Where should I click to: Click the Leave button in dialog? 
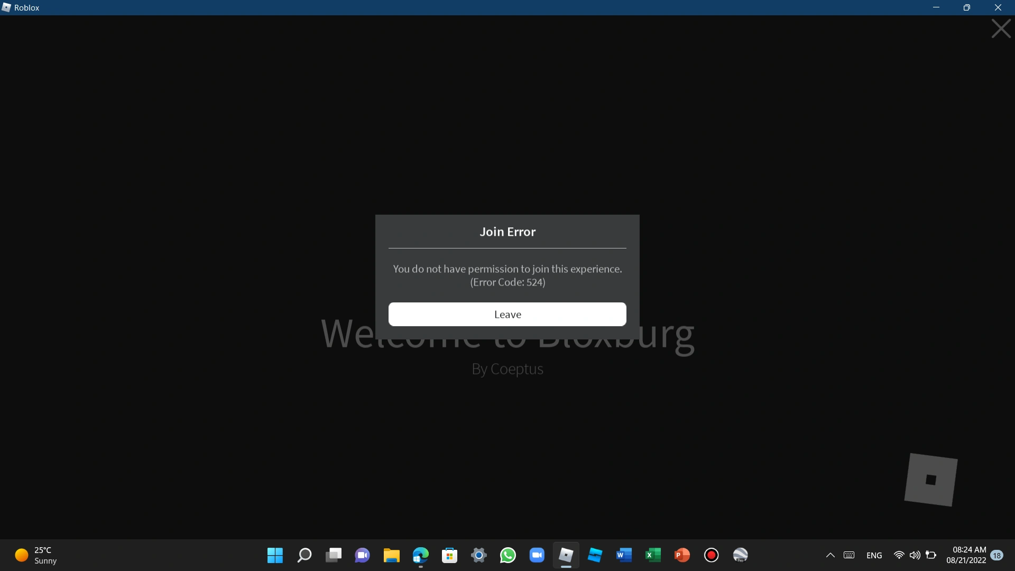coord(507,314)
